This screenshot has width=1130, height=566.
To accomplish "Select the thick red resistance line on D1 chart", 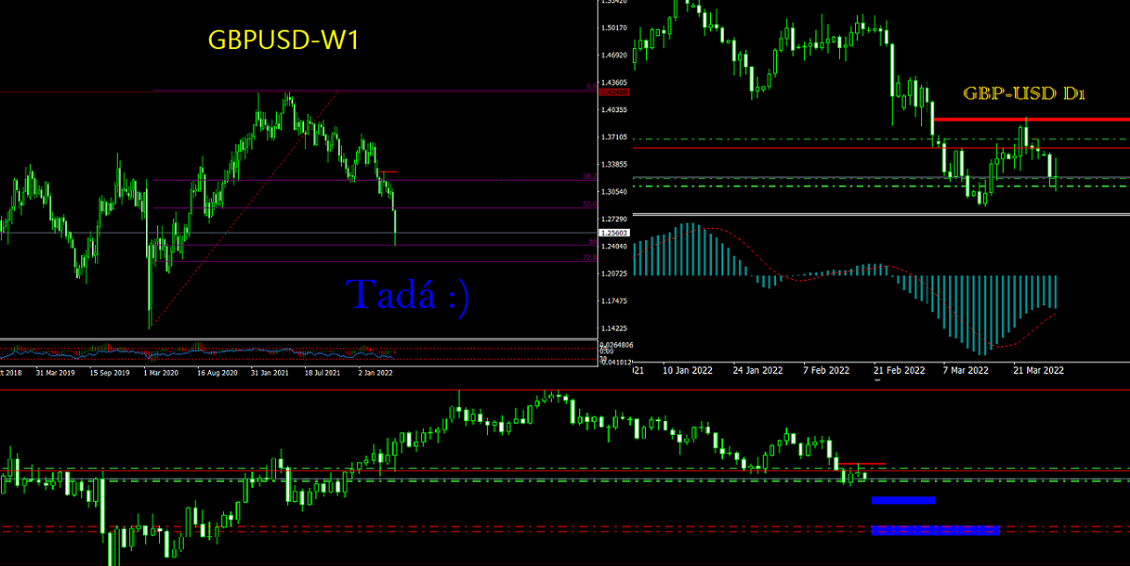I will click(x=1031, y=120).
